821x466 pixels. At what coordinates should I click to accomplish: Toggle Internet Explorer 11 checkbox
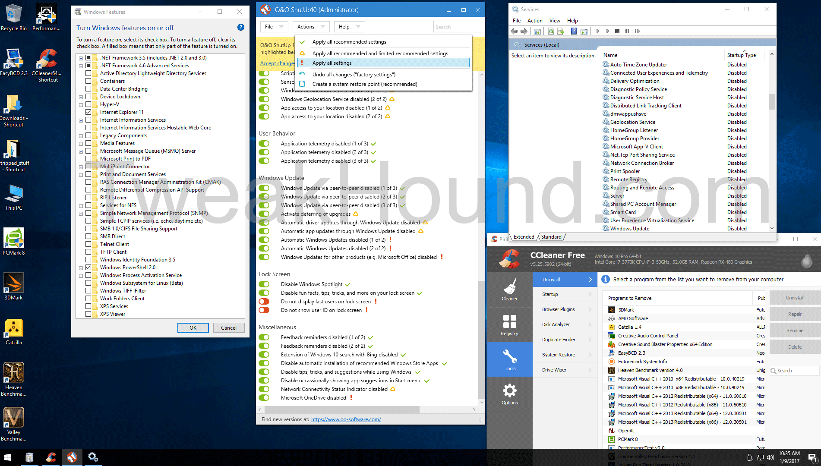[88, 112]
